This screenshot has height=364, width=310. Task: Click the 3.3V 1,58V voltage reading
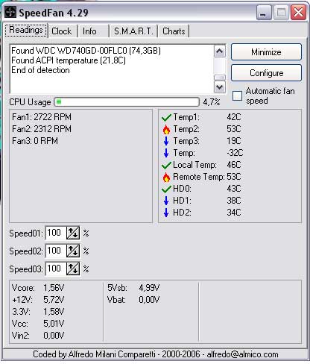pos(38,312)
